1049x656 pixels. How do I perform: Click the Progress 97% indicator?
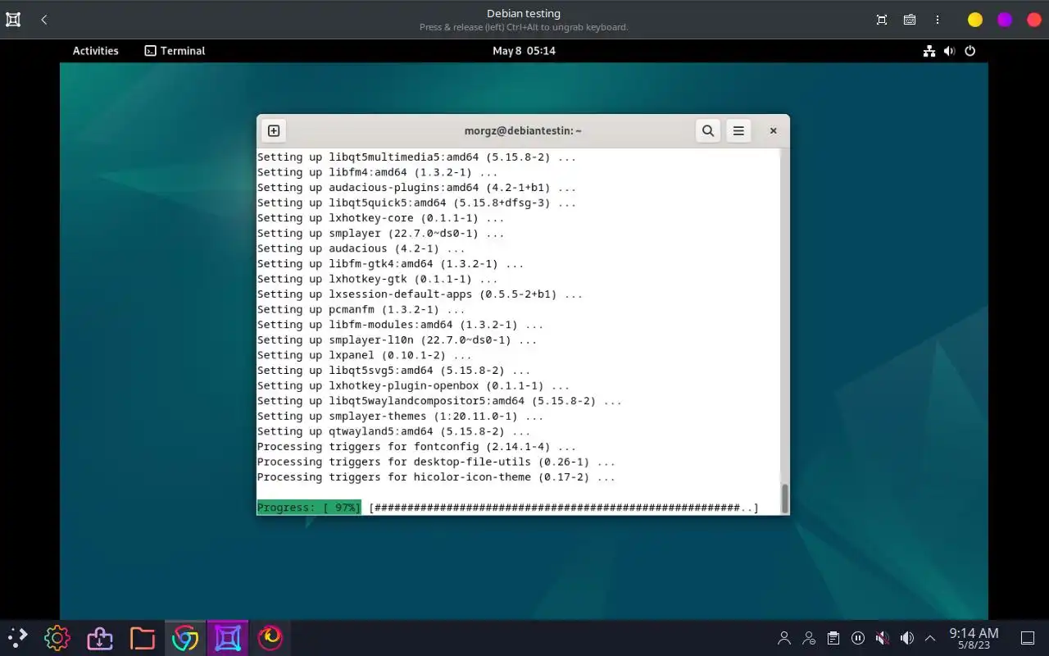309,508
